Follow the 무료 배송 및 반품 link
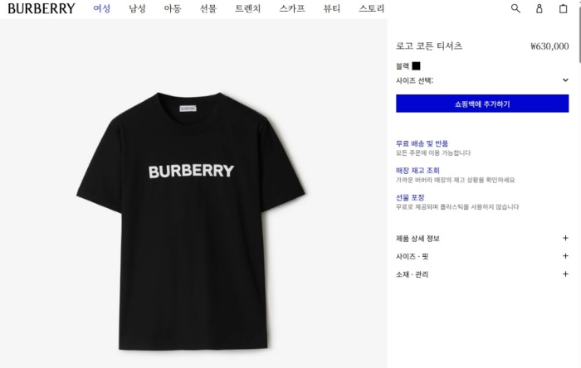Screen dimensions: 581x368 (422, 143)
